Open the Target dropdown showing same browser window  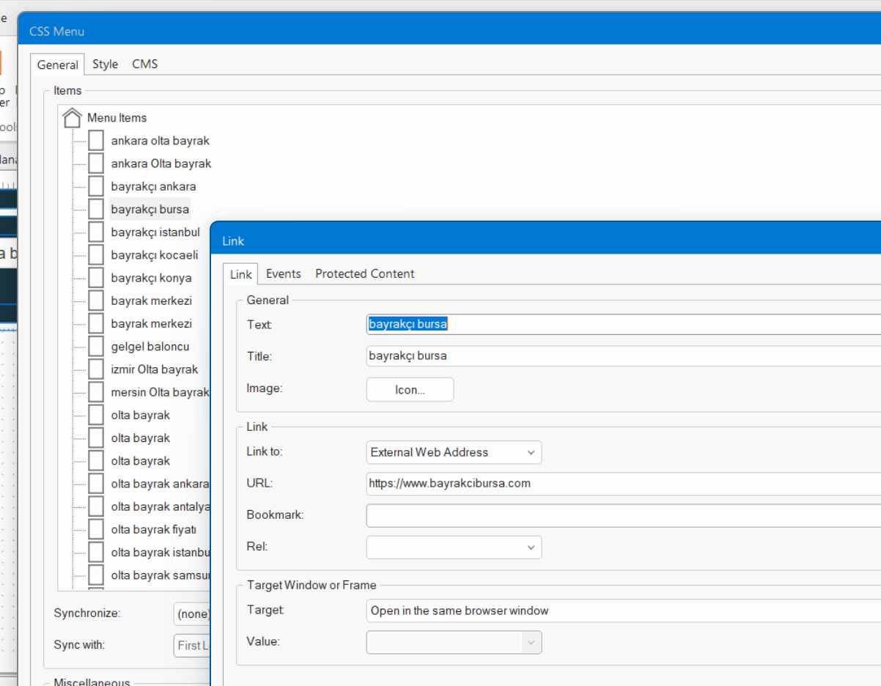click(x=623, y=611)
